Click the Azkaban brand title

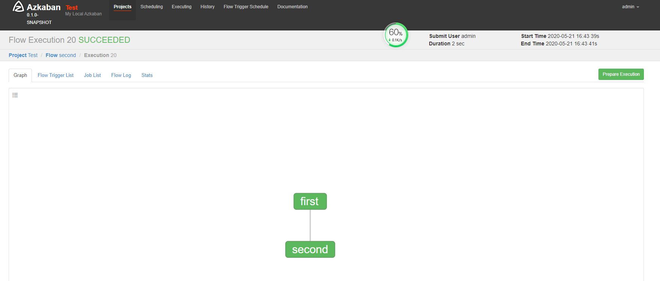point(44,7)
